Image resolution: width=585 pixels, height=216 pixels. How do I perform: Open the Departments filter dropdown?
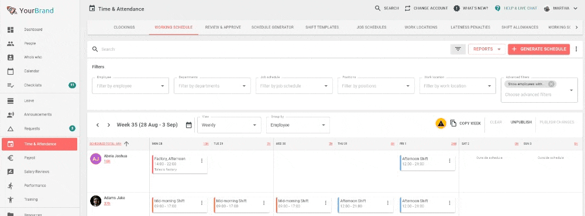click(x=212, y=86)
